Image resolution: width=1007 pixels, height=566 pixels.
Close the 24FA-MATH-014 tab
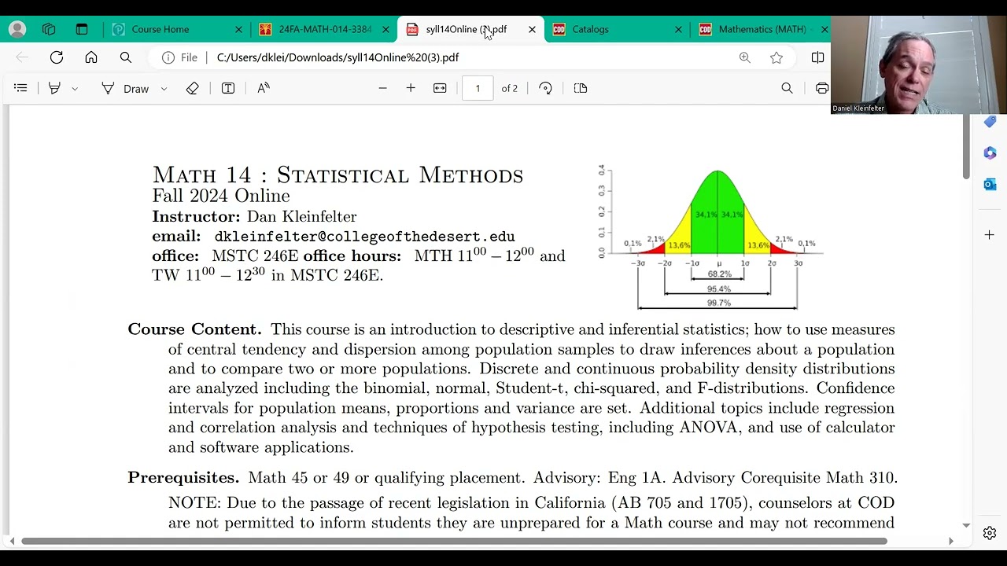pyautogui.click(x=385, y=29)
